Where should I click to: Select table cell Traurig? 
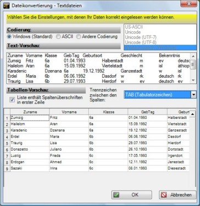pyautogui.click(x=30, y=143)
